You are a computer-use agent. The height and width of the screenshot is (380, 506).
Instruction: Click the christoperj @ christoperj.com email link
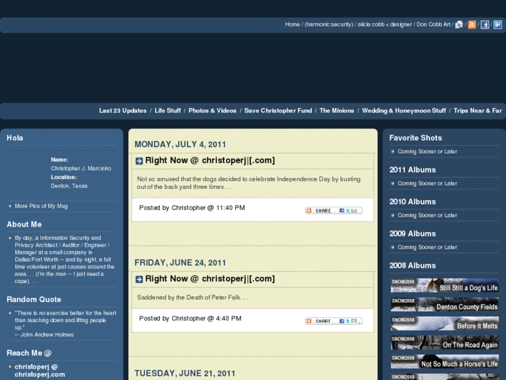40,371
